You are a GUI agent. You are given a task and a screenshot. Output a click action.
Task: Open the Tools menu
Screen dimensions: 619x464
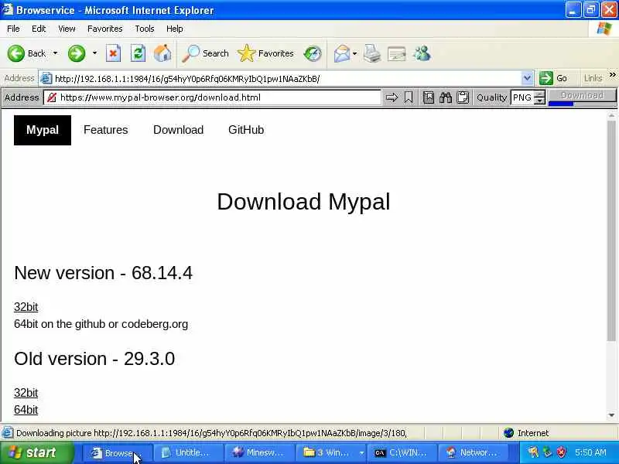[145, 29]
